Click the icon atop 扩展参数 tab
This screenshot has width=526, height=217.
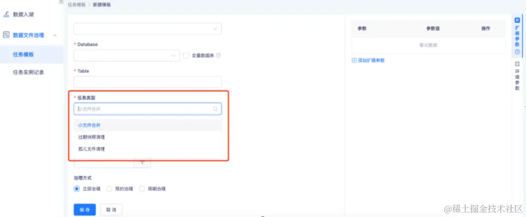517,20
